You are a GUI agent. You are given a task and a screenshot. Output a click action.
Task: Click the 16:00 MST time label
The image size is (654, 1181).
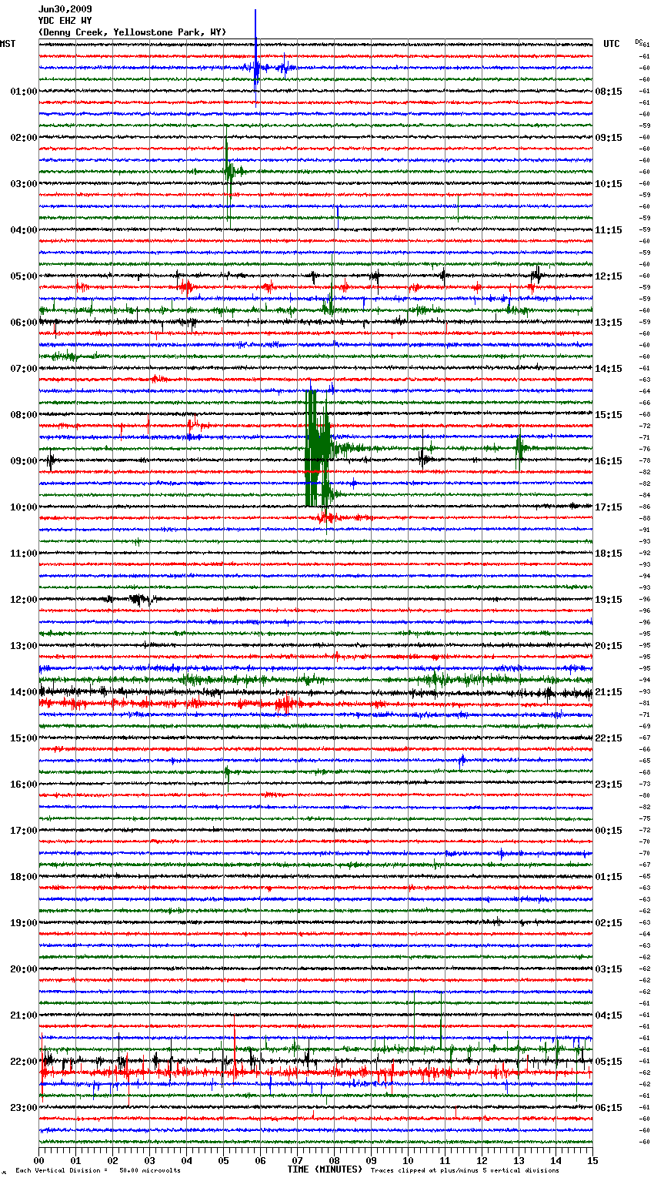(x=24, y=785)
